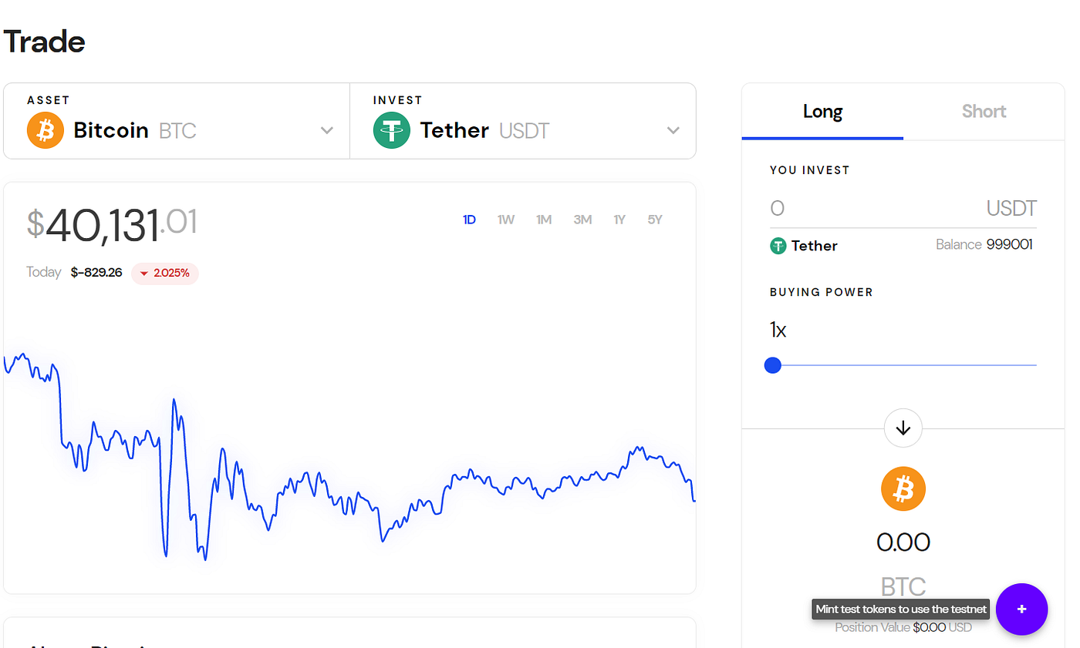The width and height of the screenshot is (1080, 648).
Task: Click the large orange Bitcoin position icon
Action: [x=903, y=489]
